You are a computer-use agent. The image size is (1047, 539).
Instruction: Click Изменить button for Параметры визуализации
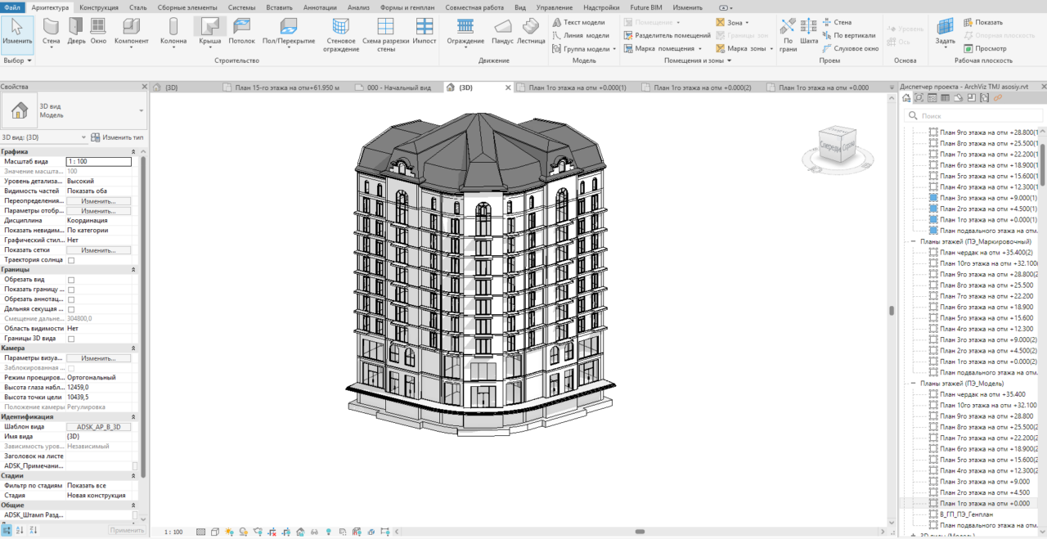coord(98,358)
